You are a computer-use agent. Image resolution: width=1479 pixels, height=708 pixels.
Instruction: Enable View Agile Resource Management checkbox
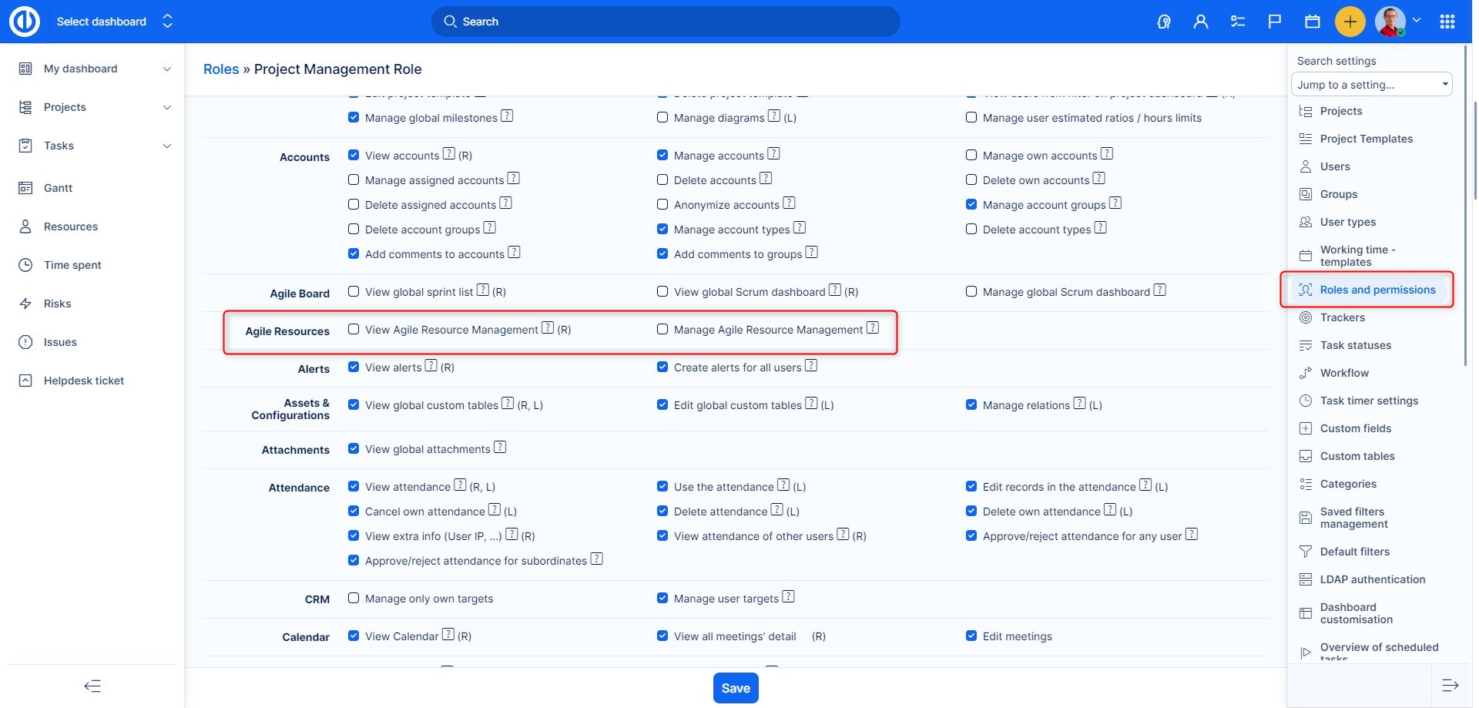[x=354, y=329]
